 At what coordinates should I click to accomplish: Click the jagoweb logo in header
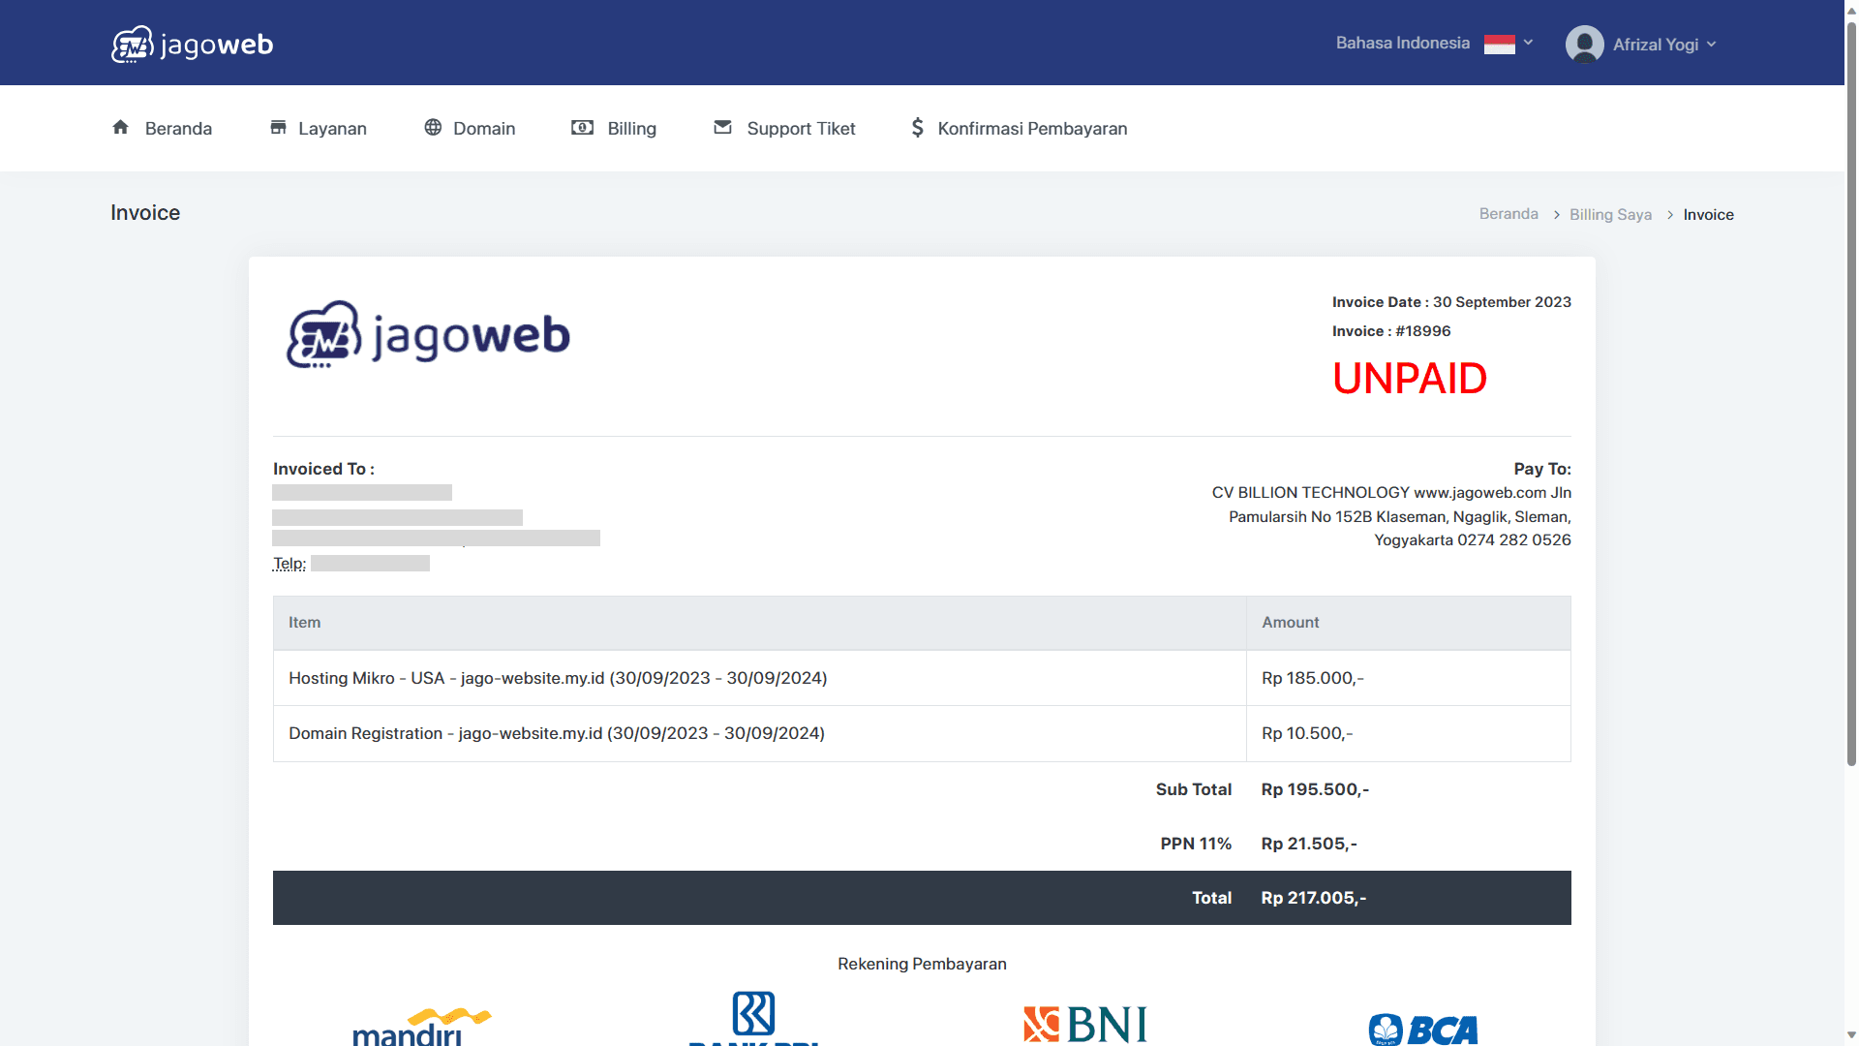(x=192, y=45)
